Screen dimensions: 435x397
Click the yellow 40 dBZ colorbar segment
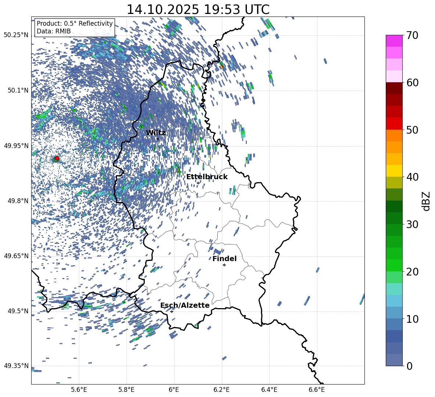(394, 171)
